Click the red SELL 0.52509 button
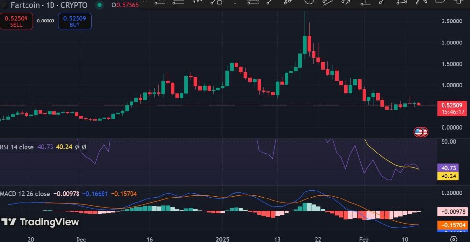This screenshot has height=242, width=470. point(17,21)
